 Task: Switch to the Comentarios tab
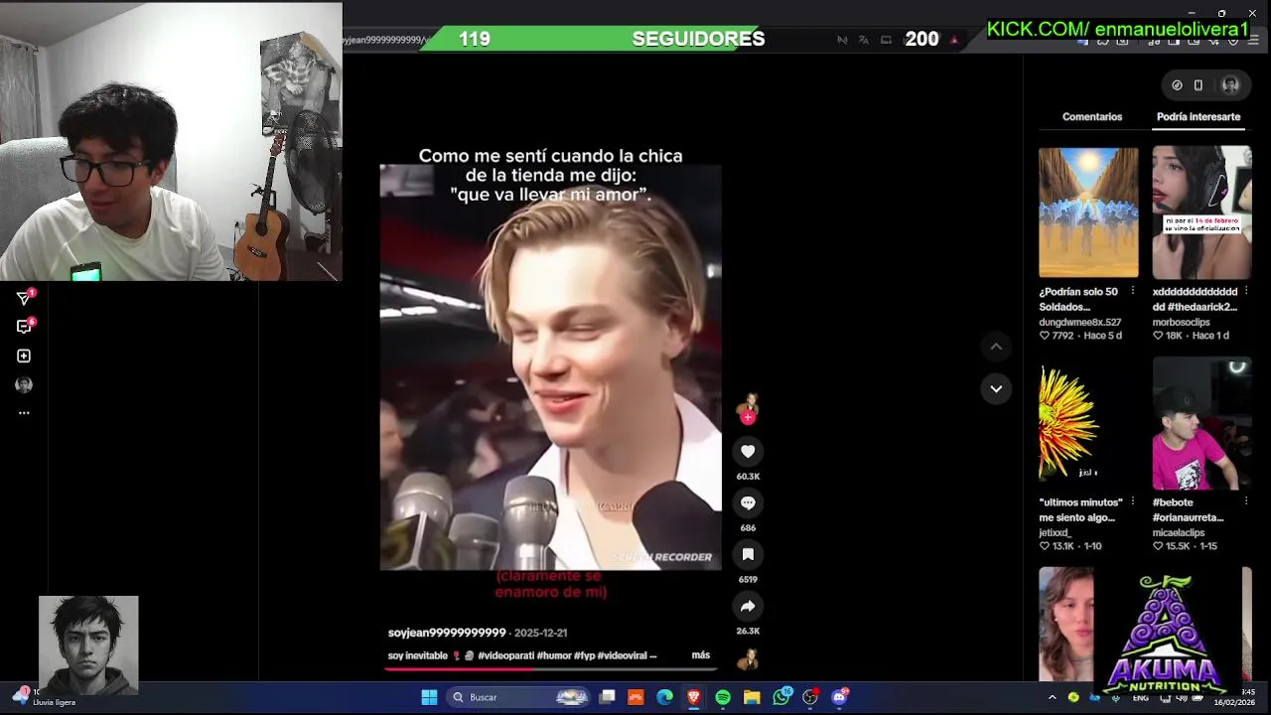pos(1092,117)
